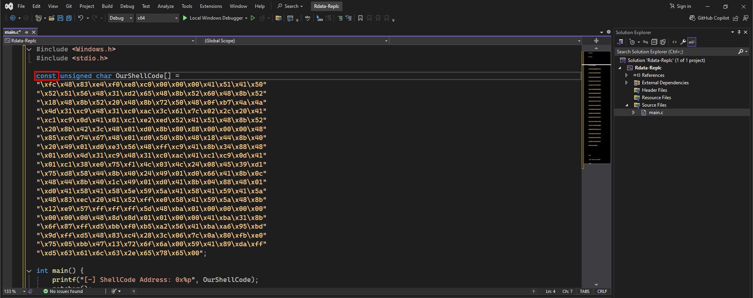Screen dimensions: 753x298
Task: Click the Sign in button
Action: (x=680, y=6)
